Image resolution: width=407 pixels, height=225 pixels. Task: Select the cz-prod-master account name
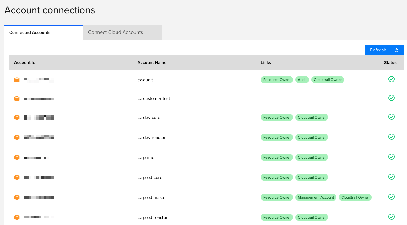coord(152,198)
